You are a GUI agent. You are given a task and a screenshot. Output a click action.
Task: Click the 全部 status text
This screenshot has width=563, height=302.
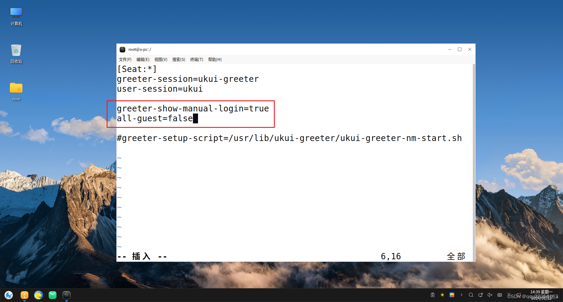456,256
